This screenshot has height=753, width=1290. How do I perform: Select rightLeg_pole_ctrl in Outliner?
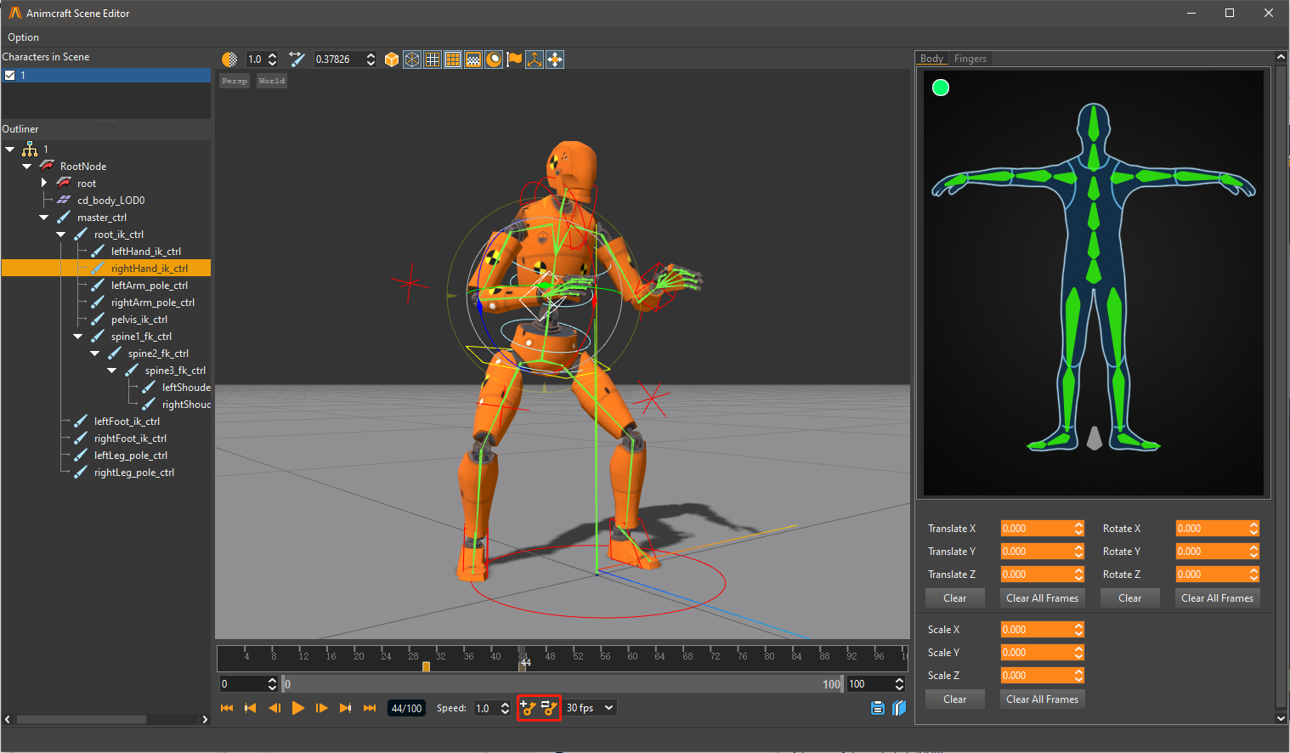[133, 473]
